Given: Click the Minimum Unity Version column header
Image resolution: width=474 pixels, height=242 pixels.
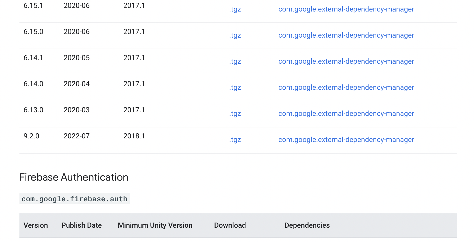Looking at the screenshot, I should pos(155,225).
